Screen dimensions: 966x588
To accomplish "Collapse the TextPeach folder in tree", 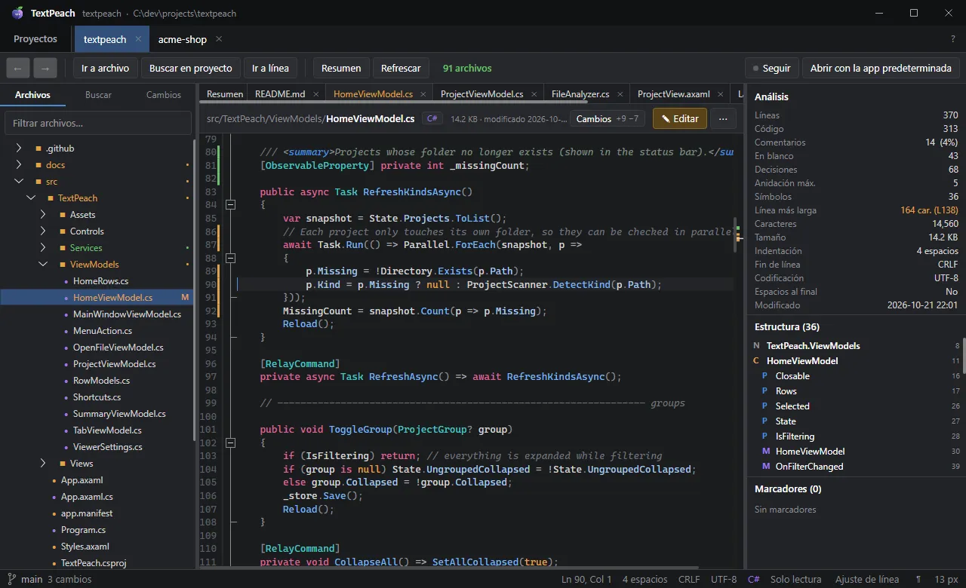I will pos(31,198).
